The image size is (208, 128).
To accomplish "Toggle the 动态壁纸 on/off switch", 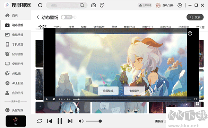I will 67,17.
